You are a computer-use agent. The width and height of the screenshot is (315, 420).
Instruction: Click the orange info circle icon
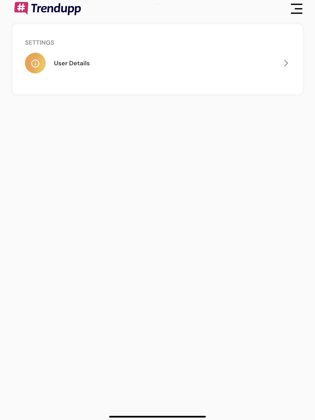coord(36,63)
